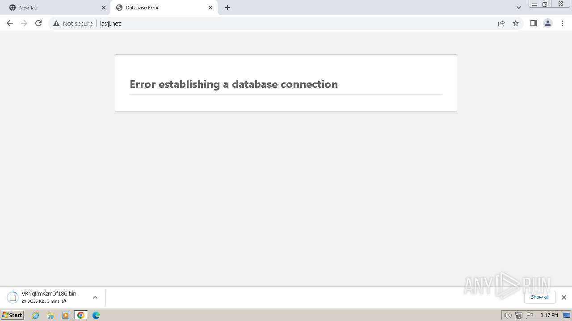The image size is (572, 321).
Task: Click Show all downloads
Action: [540, 297]
